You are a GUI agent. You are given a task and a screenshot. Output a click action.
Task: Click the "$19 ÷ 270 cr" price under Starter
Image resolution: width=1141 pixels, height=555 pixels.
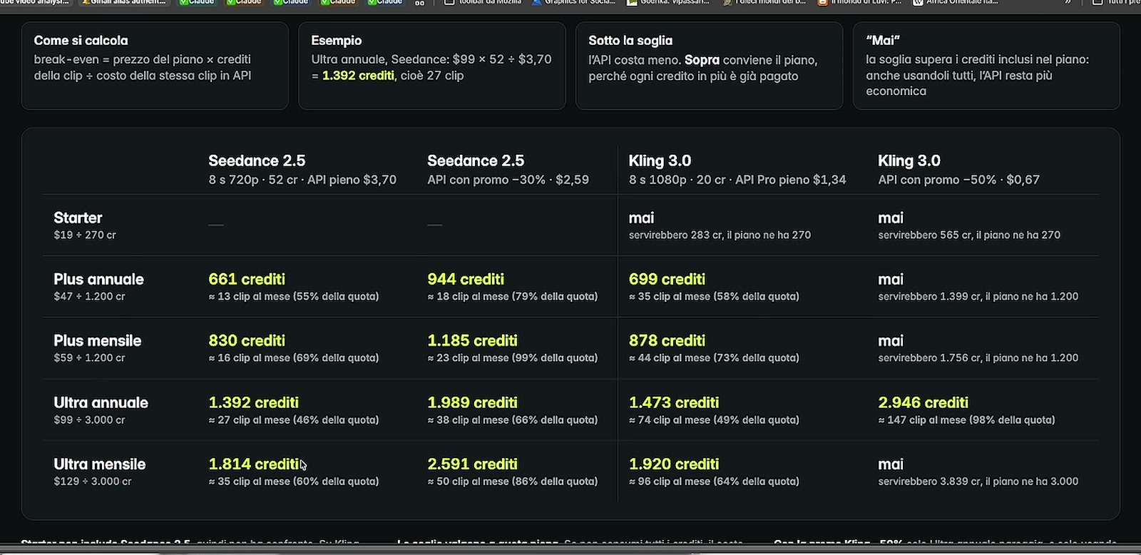click(85, 235)
